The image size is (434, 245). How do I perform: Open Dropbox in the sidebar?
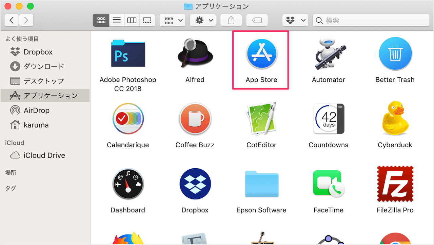point(45,52)
